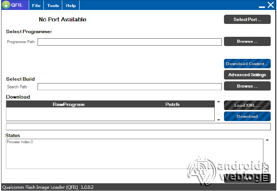Viewport: 277px width, 191px height.
Task: Browse for a programmer file
Action: 247,42
